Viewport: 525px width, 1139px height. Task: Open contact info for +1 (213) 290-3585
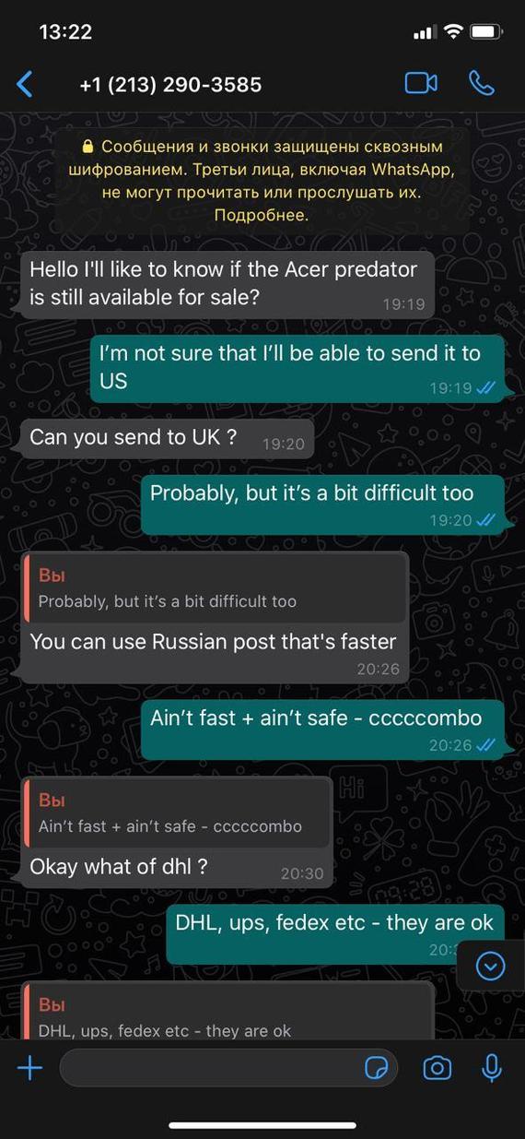(x=170, y=85)
